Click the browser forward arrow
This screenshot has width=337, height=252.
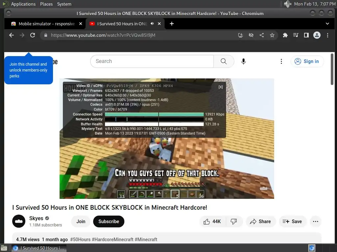(x=22, y=35)
